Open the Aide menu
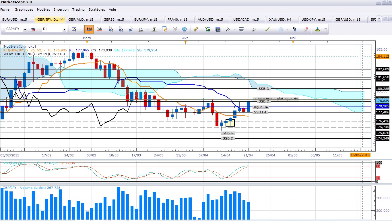Viewport: 392px width, 221px height. 112,9
